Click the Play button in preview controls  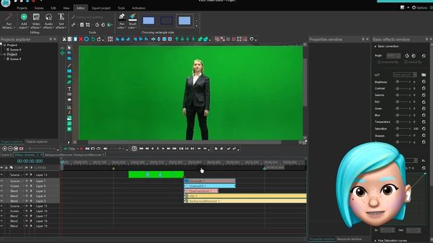(163, 148)
